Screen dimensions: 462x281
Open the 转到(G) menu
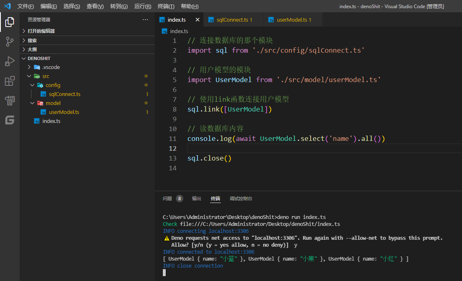(x=119, y=6)
